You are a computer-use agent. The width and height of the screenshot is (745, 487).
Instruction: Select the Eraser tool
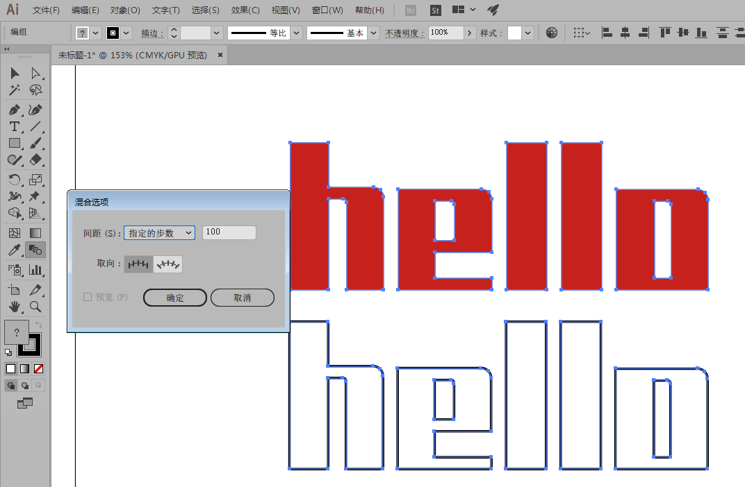[x=35, y=160]
